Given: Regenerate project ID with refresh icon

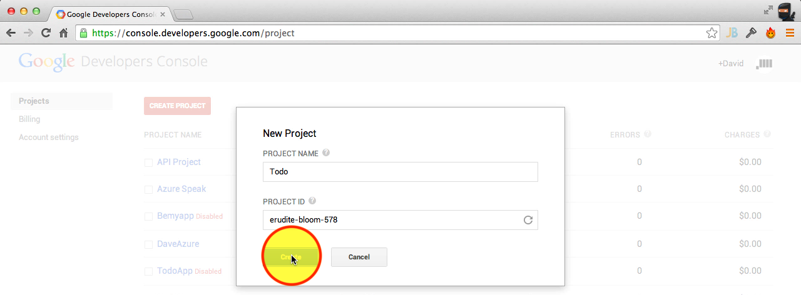Looking at the screenshot, I should coord(528,220).
